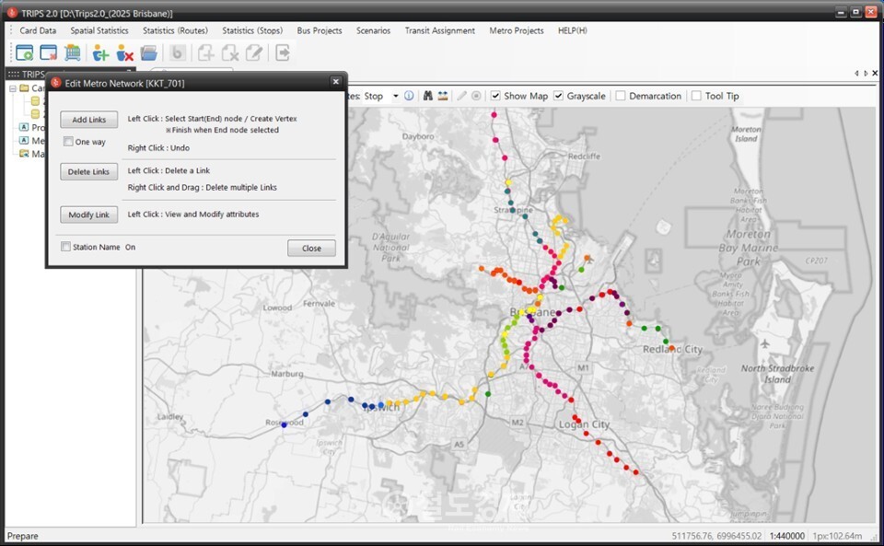This screenshot has width=884, height=546.
Task: Open the Bus Projects menu
Action: 320,30
